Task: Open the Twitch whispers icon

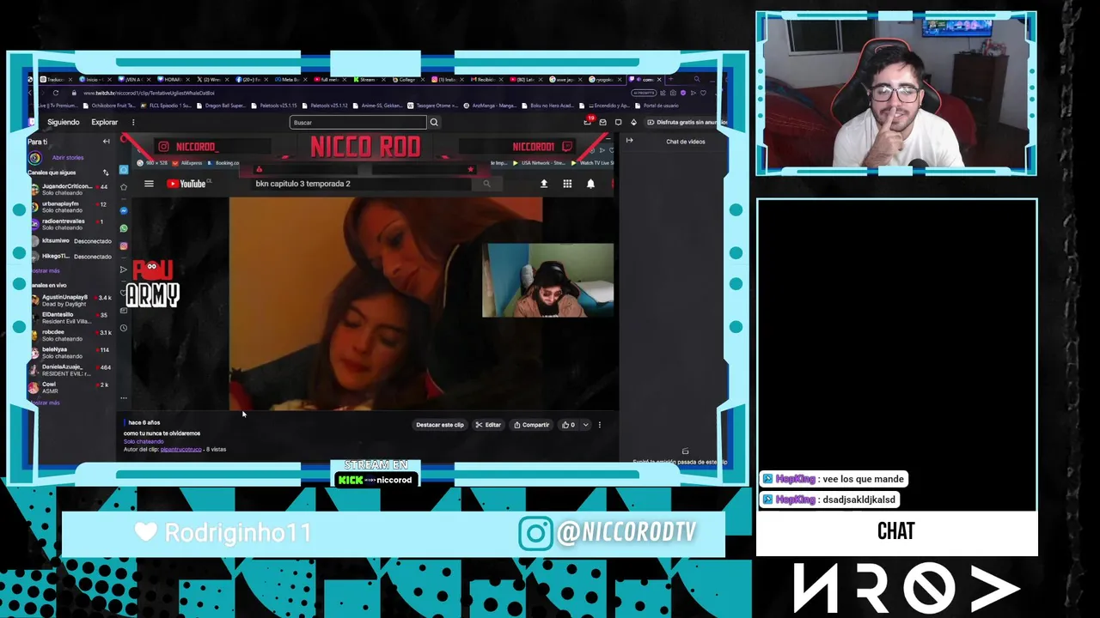Action: click(602, 123)
